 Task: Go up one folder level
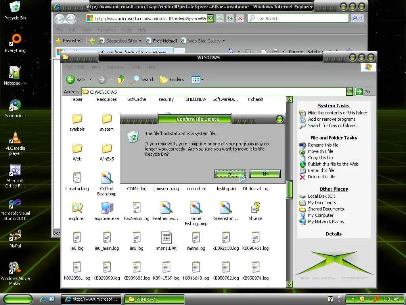pos(121,79)
